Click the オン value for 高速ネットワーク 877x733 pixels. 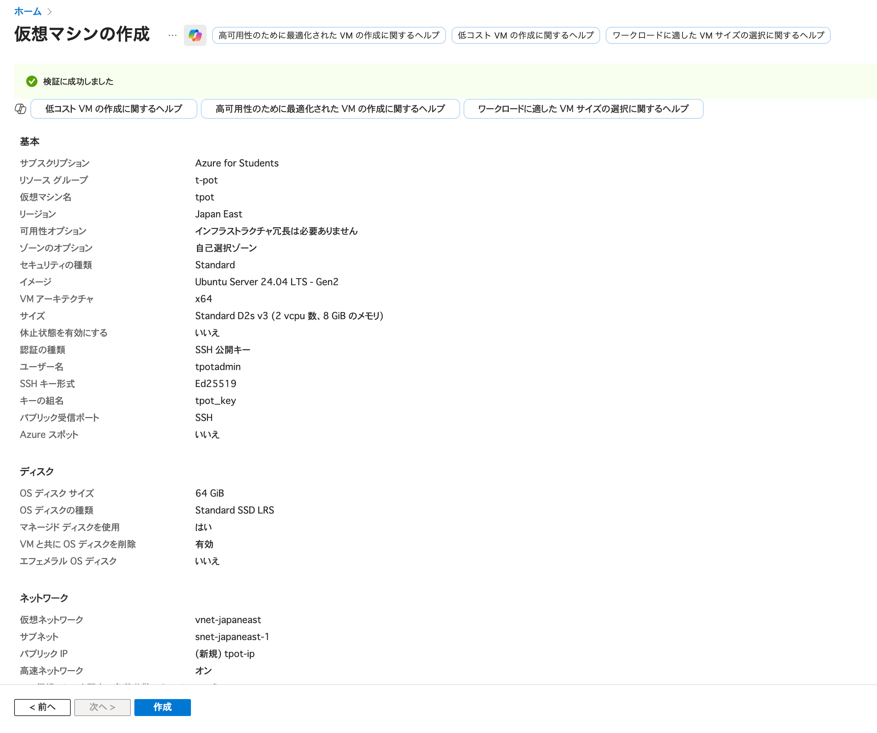pos(203,671)
